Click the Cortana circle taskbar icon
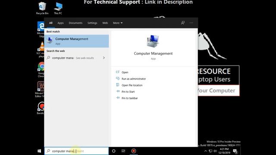This screenshot has width=276, height=155. tap(114, 151)
